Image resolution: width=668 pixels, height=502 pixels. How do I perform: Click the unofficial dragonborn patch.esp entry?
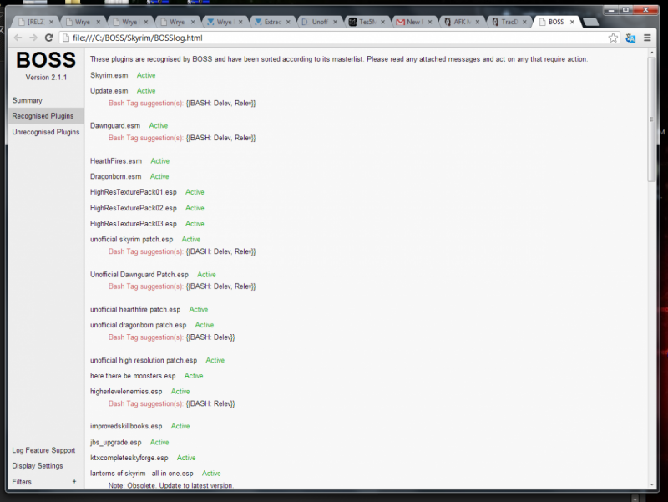(x=138, y=325)
